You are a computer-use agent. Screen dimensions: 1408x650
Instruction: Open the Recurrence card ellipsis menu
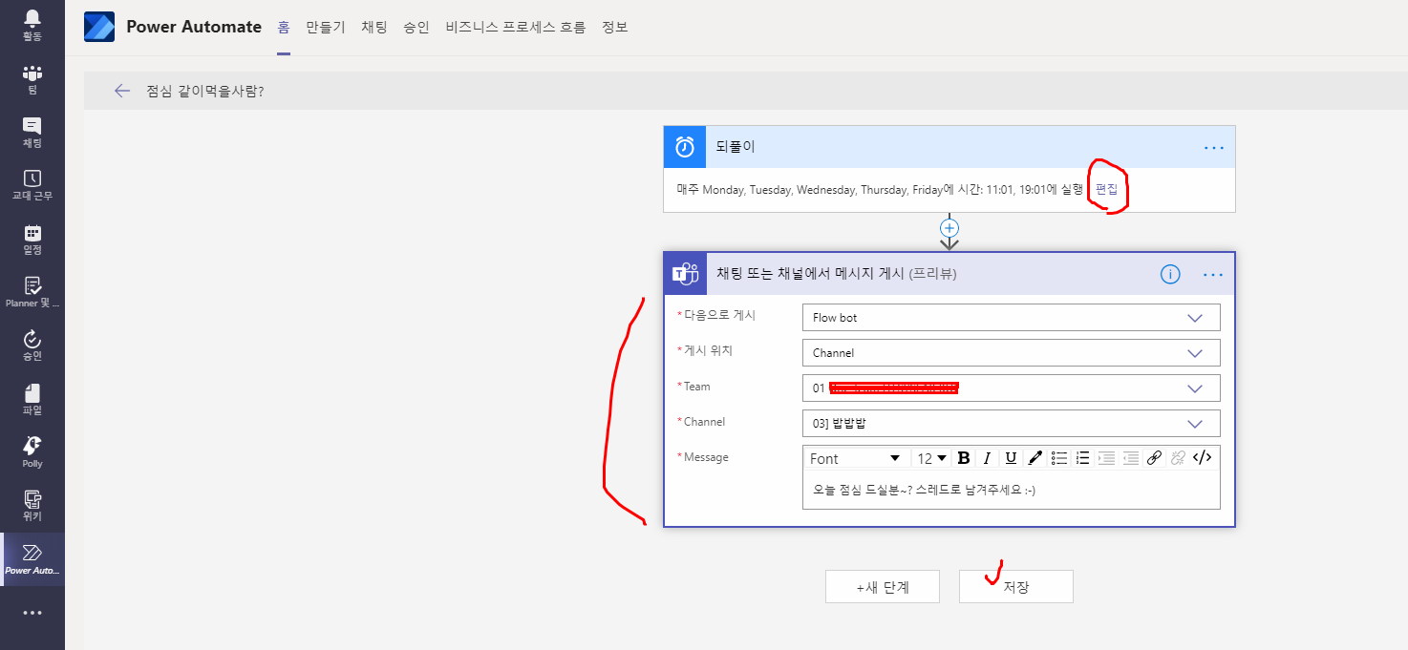click(x=1213, y=148)
